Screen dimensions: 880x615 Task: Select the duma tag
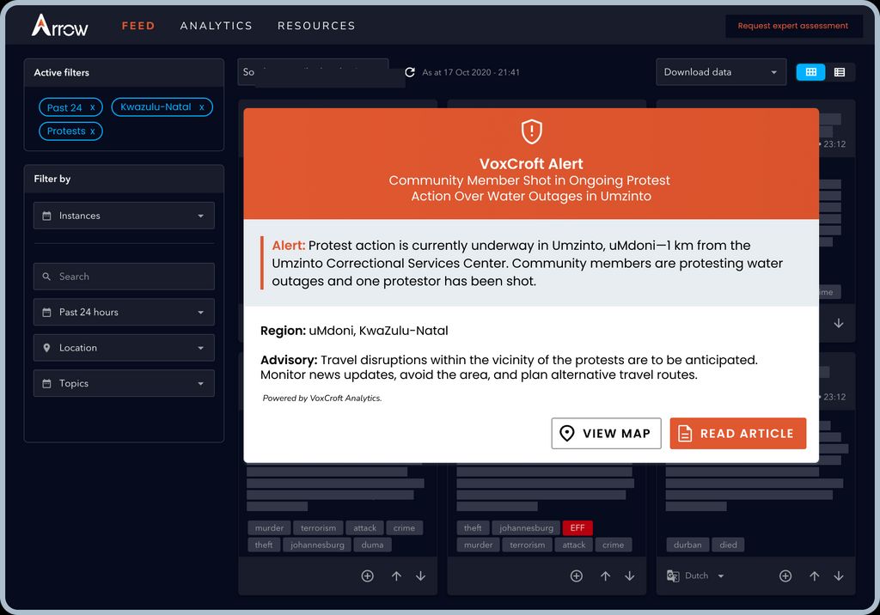tap(373, 545)
